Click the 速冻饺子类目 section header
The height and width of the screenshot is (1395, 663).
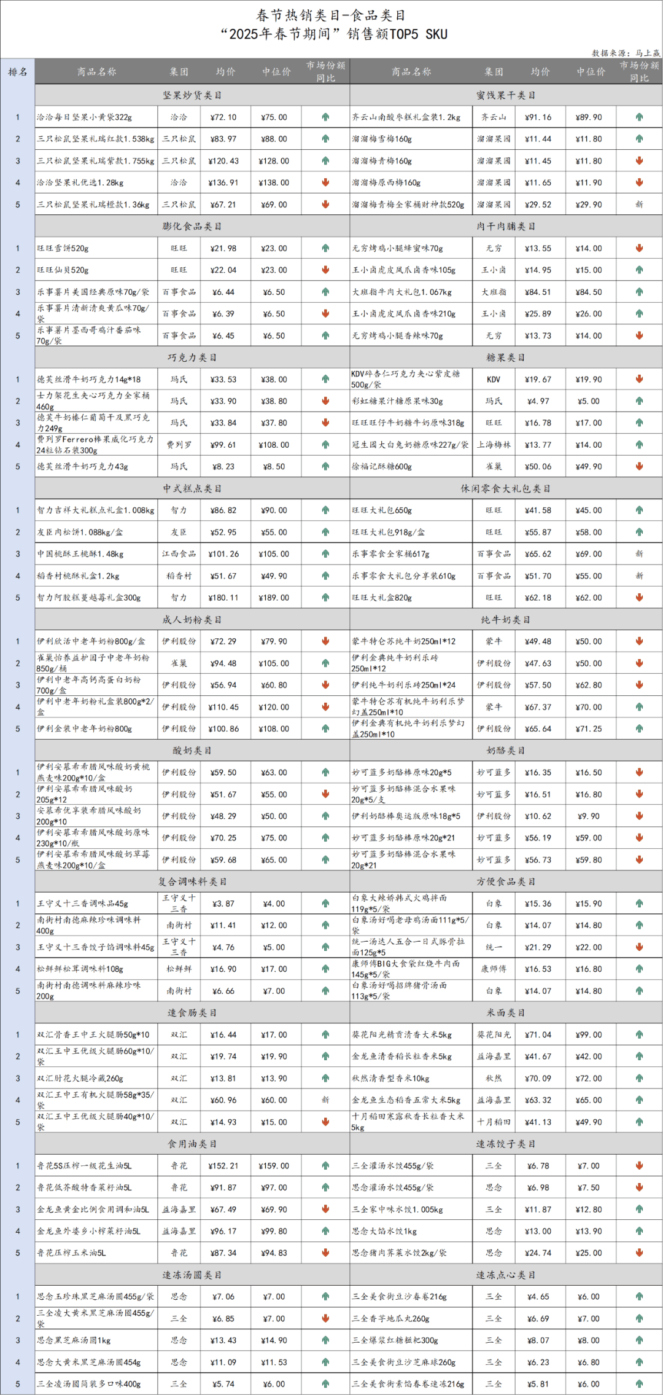coord(506,1144)
